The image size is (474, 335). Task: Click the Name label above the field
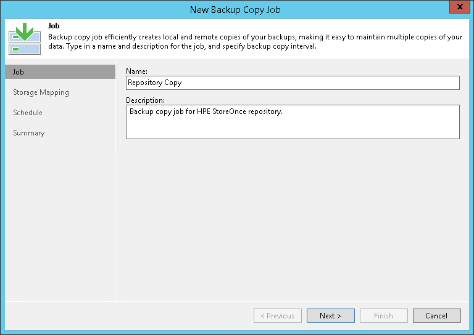(136, 71)
